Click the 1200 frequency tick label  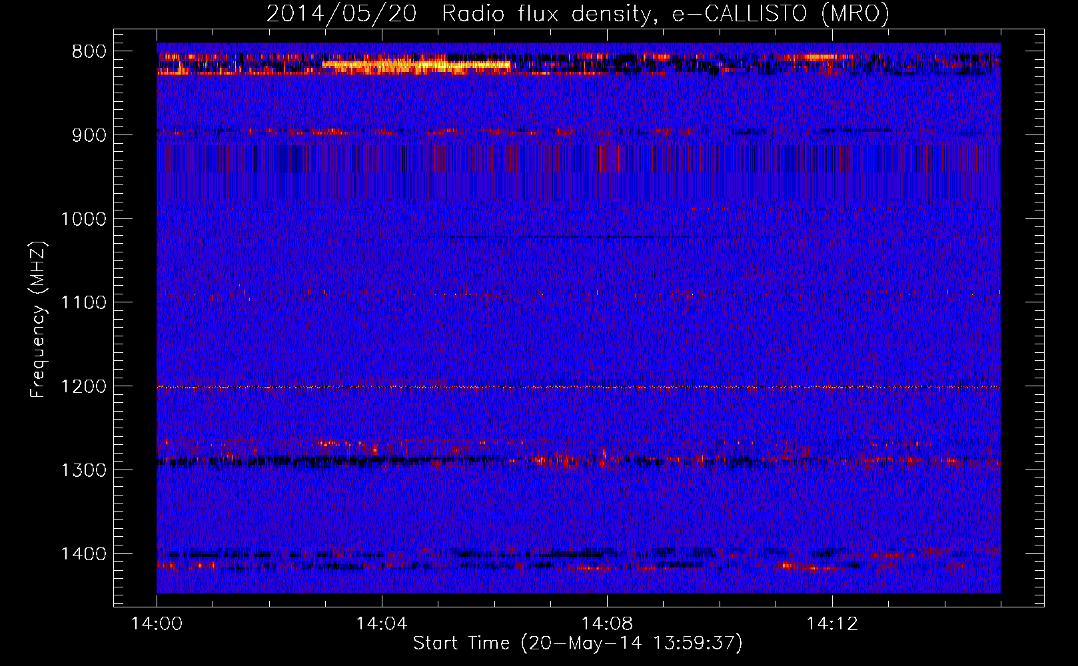[83, 387]
